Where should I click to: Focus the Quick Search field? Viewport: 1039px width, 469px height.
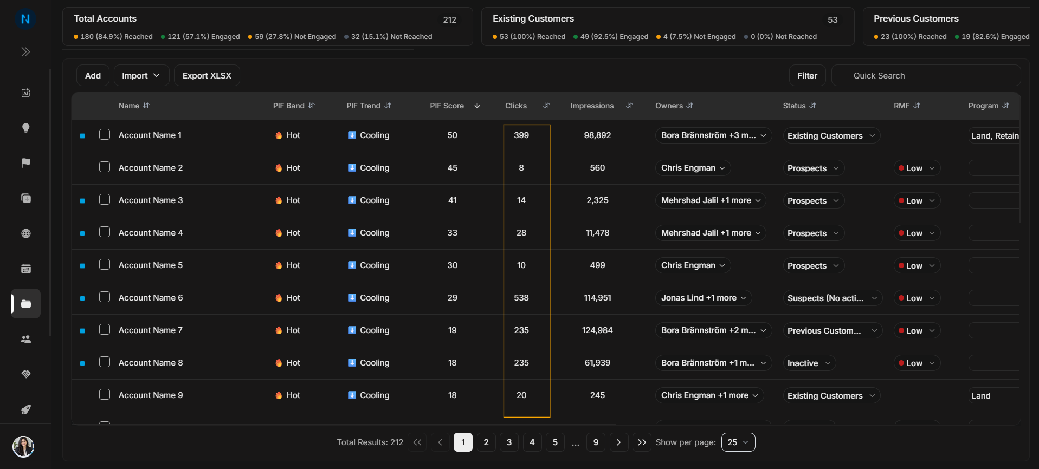pyautogui.click(x=926, y=75)
